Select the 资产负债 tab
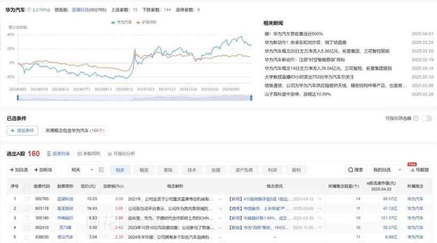 (x=244, y=170)
